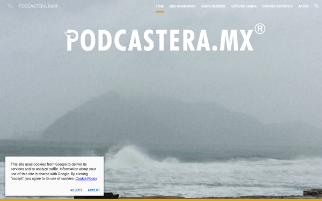Viewport: 322px width, 201px height.
Task: Open the Cookie Policy link
Action: [86, 178]
